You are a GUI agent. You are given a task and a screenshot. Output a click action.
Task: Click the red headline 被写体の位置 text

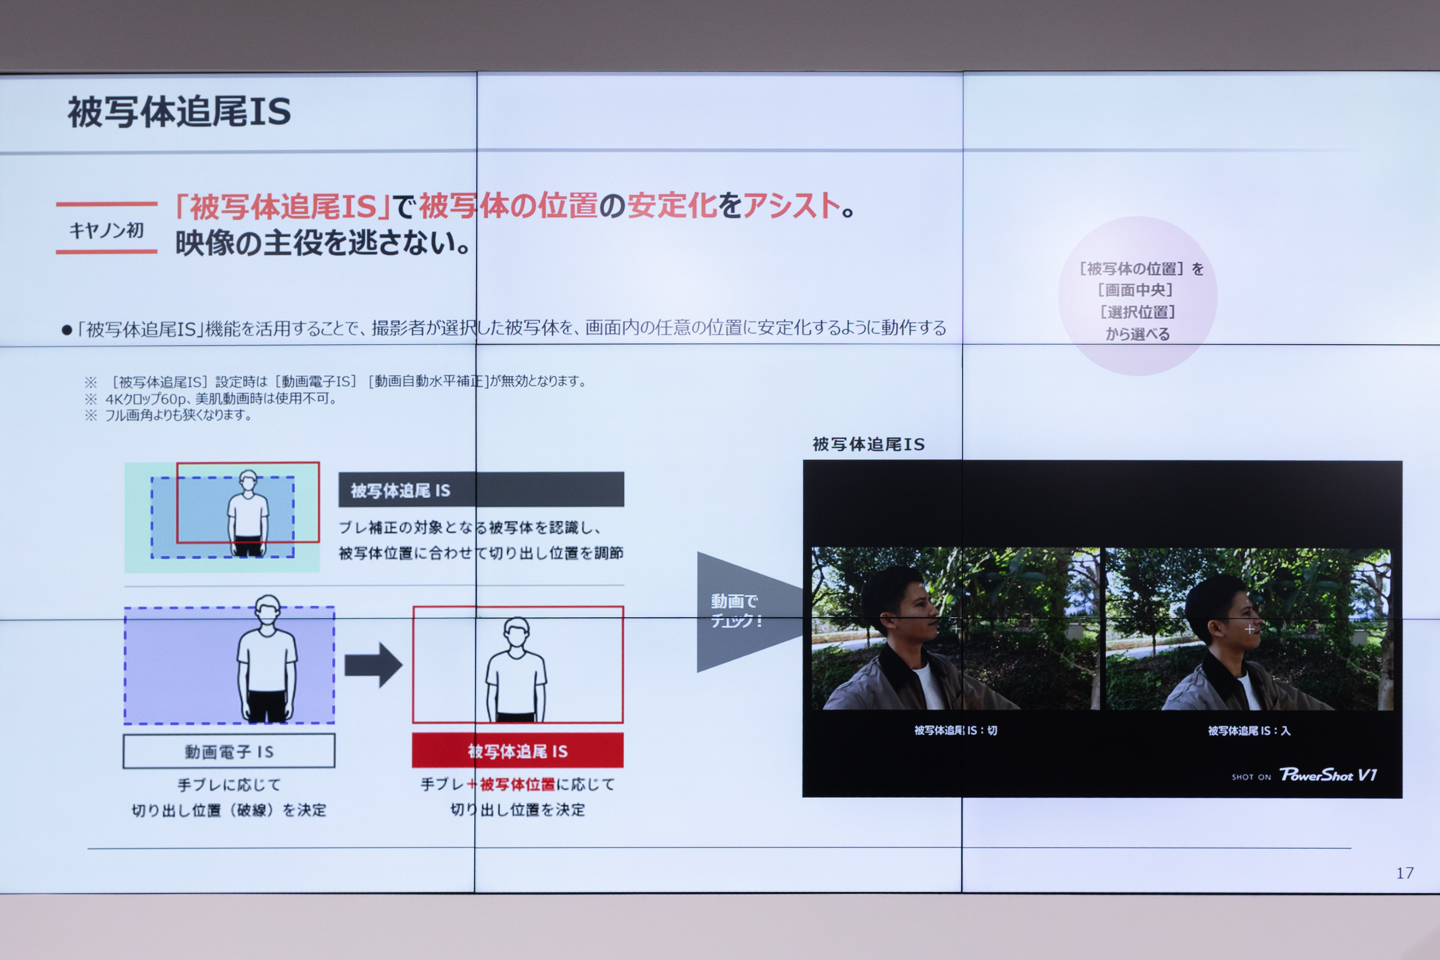click(508, 205)
